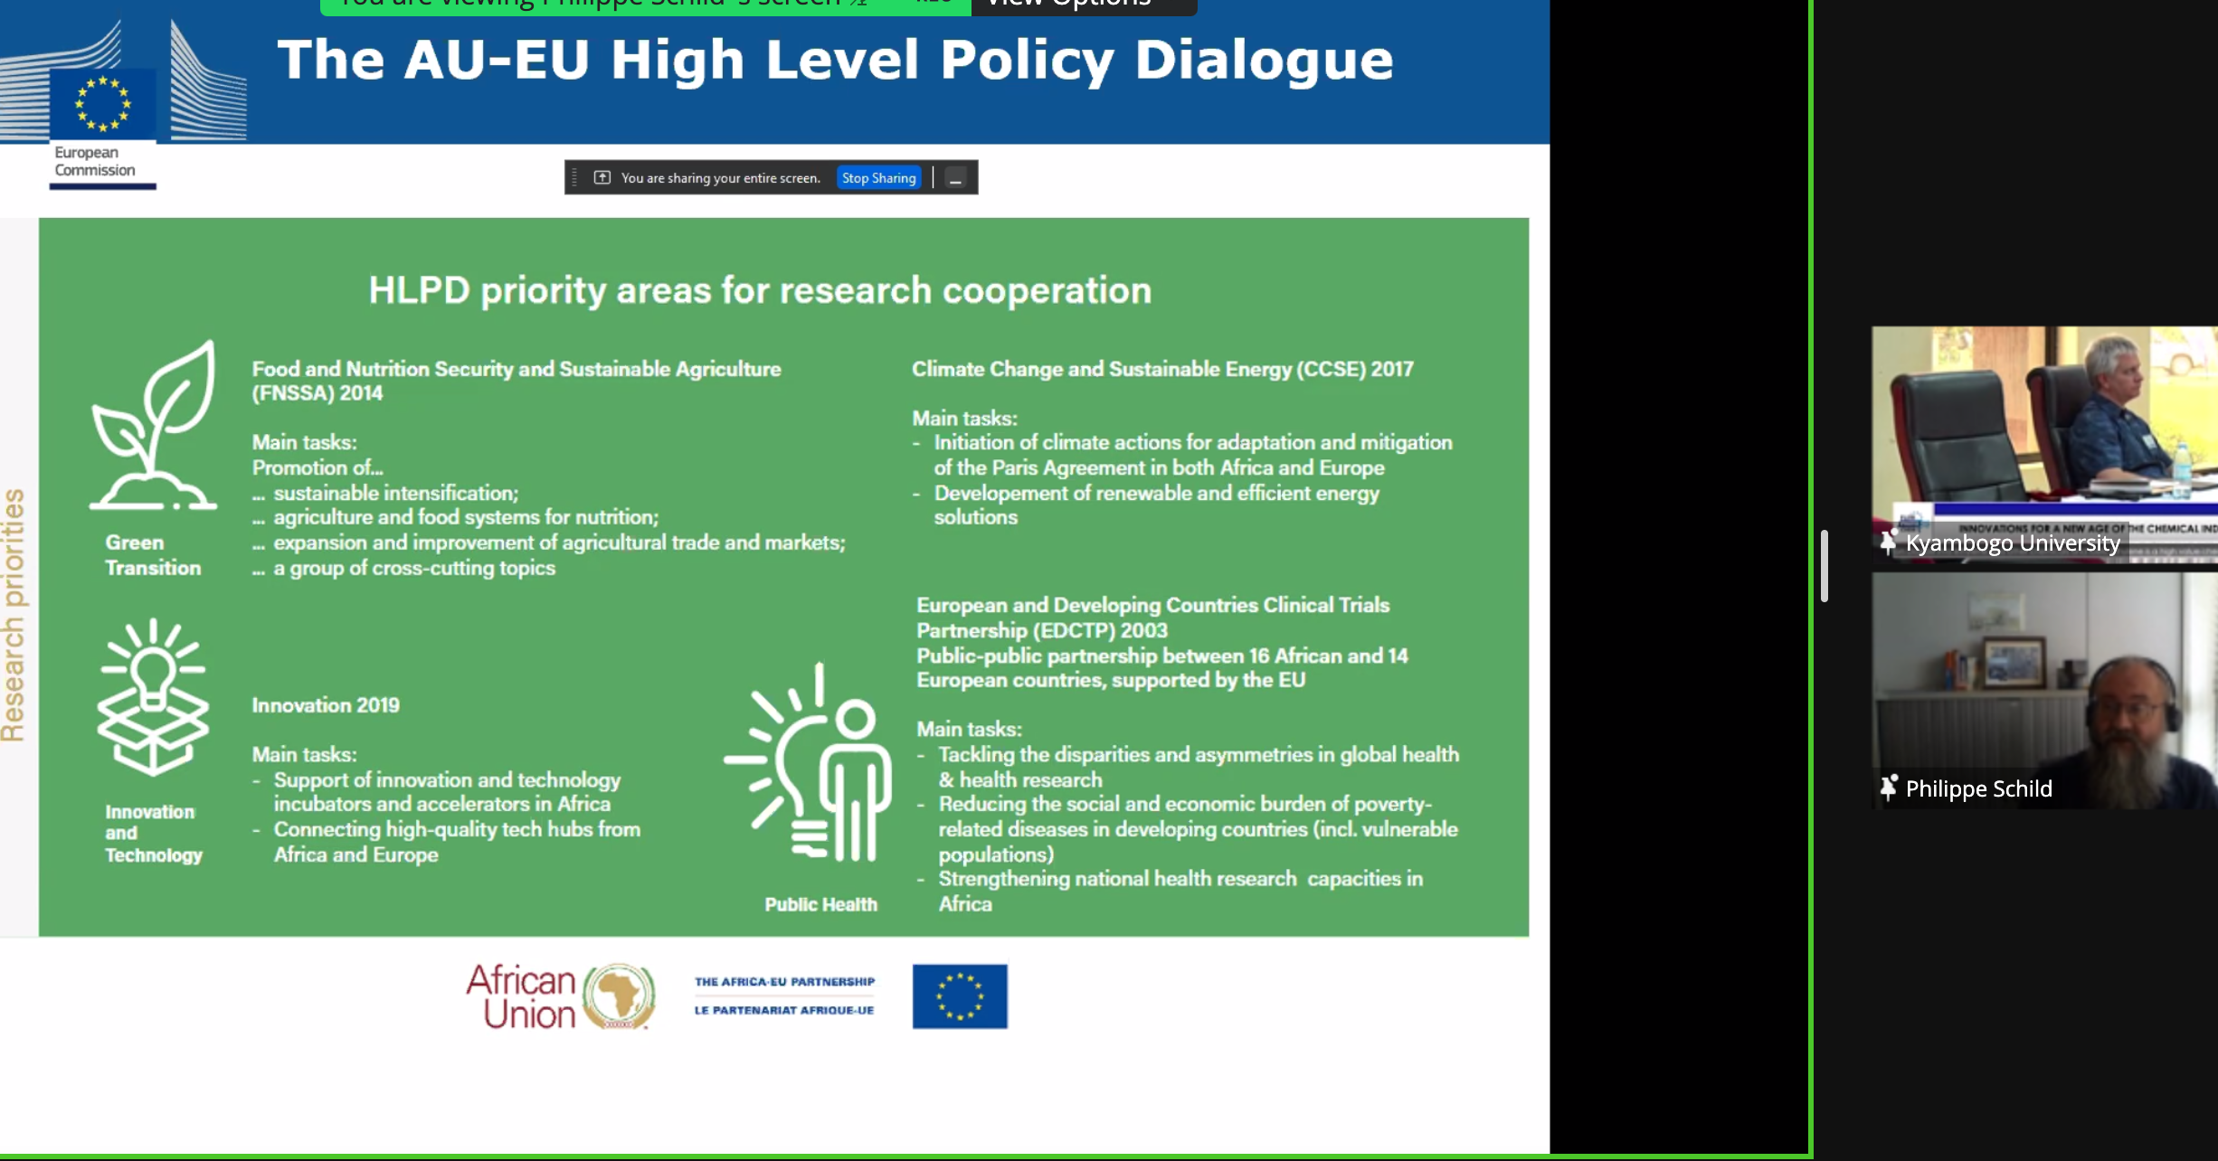Click 'Food and Nutrition Security' FNSSA 2014 heading
2218x1161 pixels.
click(517, 381)
